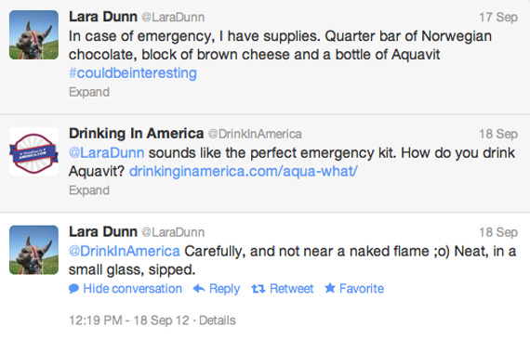Viewport: 530px width, 339px height.
Task: Click the Retweet arrows icon
Action: tap(258, 289)
